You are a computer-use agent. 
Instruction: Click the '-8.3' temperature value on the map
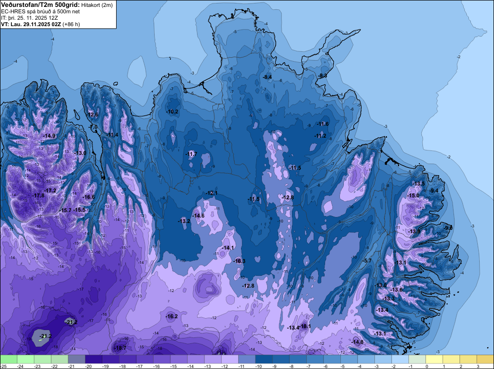pyautogui.click(x=323, y=76)
